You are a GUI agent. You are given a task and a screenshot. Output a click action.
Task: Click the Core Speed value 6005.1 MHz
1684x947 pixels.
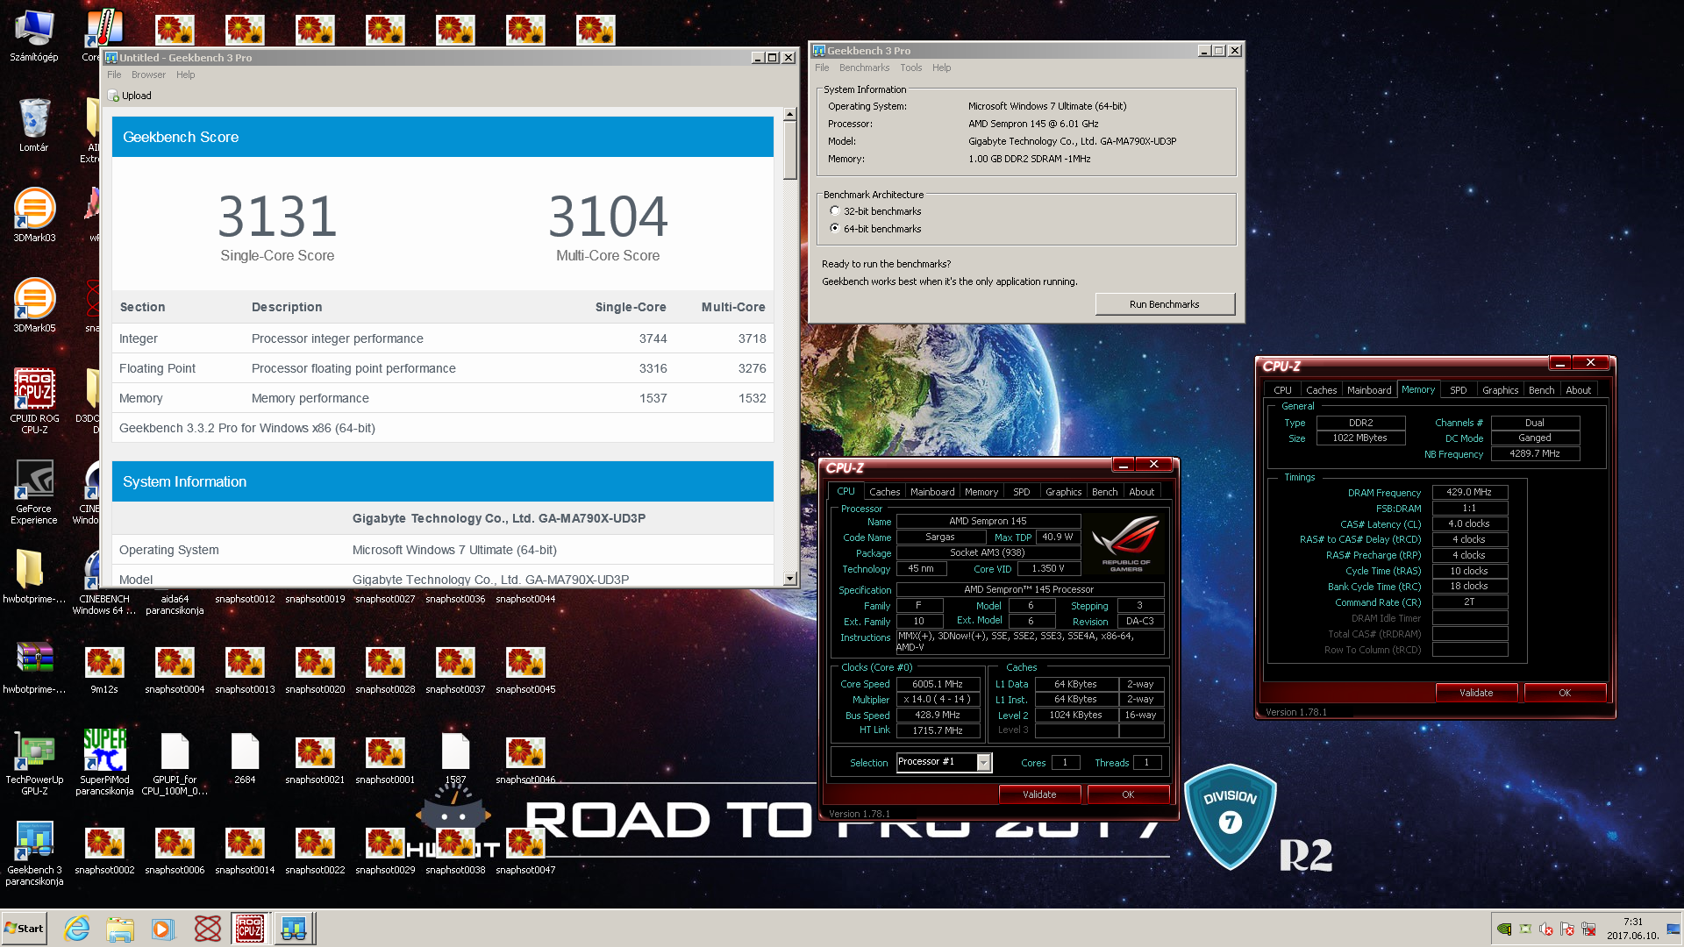click(x=938, y=684)
